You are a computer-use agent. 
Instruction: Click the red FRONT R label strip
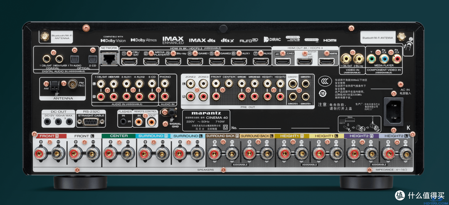49,136
